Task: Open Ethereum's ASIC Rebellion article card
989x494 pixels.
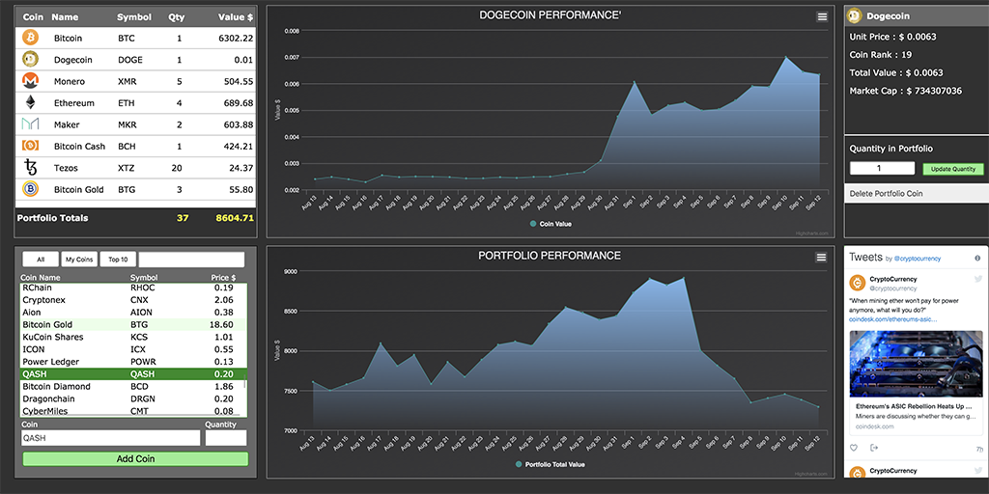Action: 917,416
